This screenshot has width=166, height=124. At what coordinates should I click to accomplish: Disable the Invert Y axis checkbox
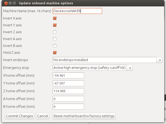click(x=55, y=25)
